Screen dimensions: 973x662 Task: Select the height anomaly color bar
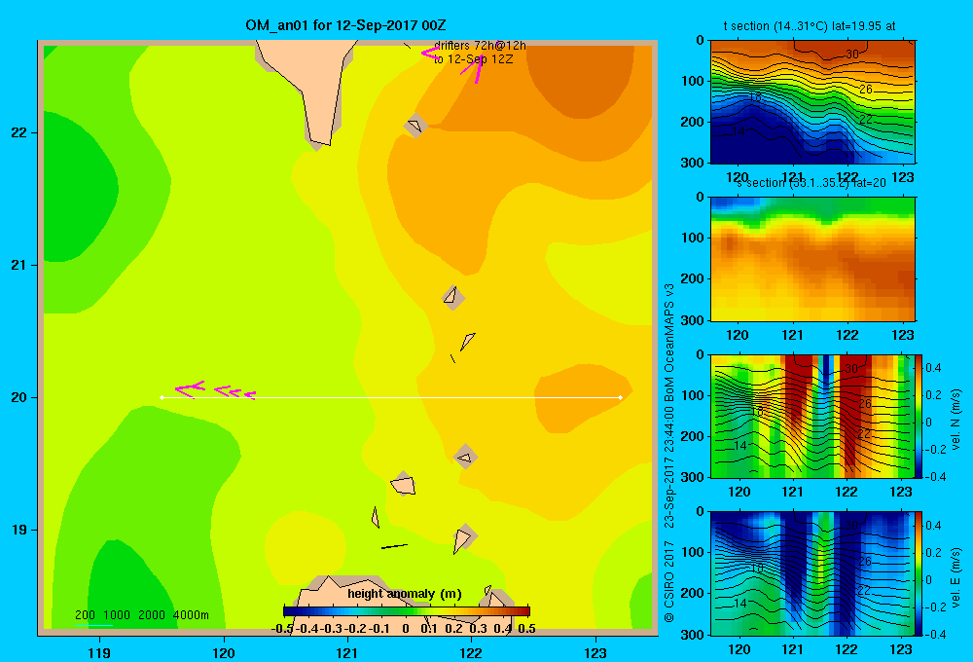point(407,611)
